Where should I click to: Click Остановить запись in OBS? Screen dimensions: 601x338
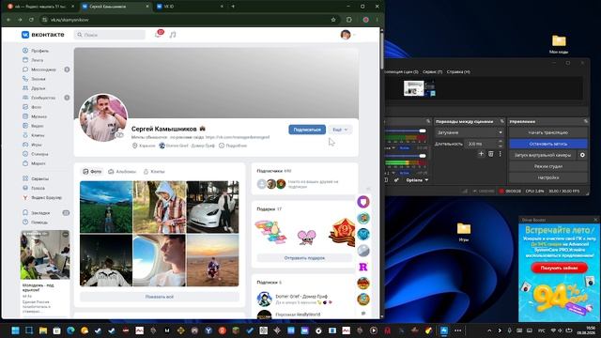tap(548, 144)
